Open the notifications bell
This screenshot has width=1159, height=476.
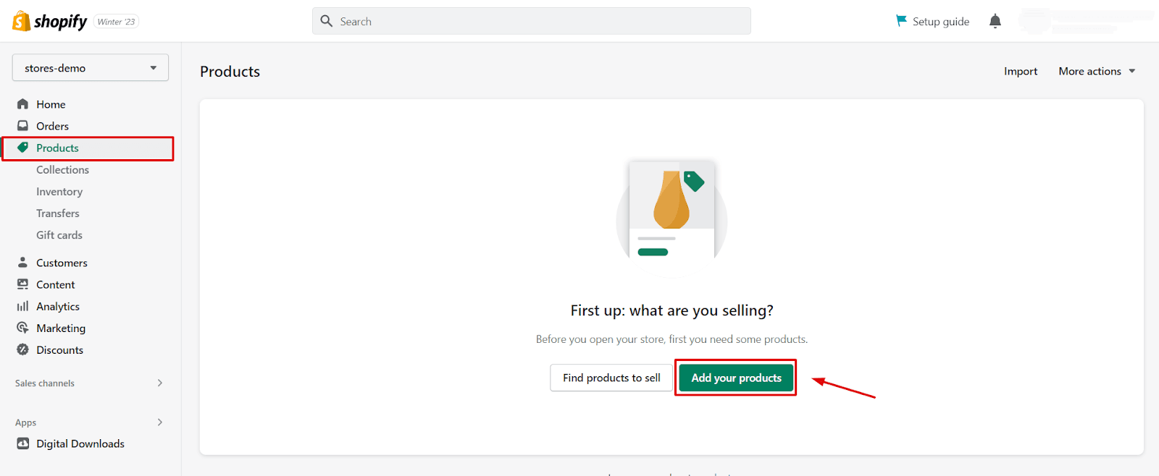[x=995, y=22]
